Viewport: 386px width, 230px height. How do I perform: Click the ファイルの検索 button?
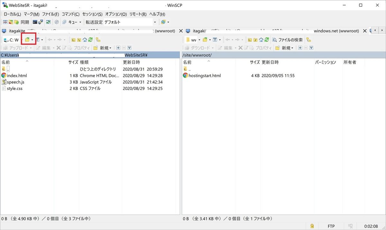(287, 40)
